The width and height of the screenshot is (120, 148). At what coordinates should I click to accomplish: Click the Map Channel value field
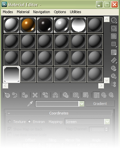tap(96, 129)
